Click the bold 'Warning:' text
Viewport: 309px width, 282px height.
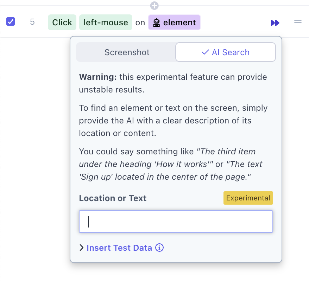98,77
